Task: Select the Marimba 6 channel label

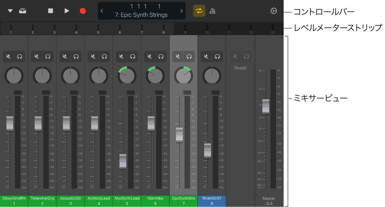Action: point(155,201)
